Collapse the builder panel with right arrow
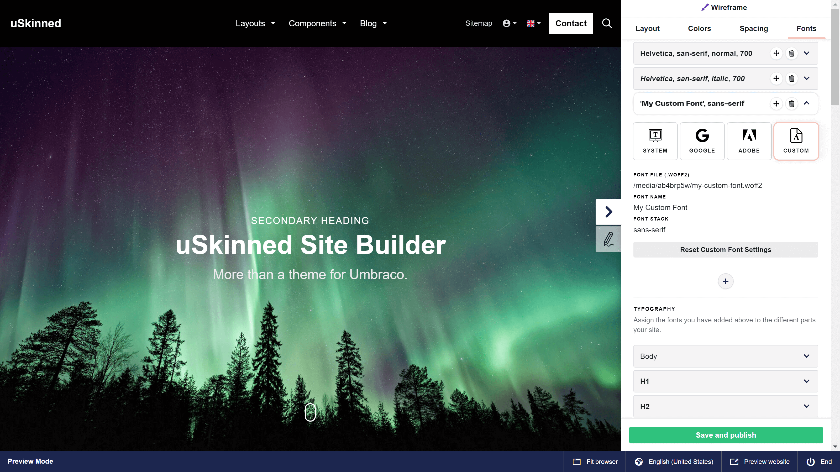The image size is (840, 472). [x=608, y=212]
